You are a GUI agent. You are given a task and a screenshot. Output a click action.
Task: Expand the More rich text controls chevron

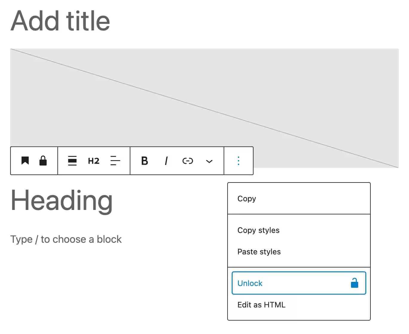click(x=209, y=161)
